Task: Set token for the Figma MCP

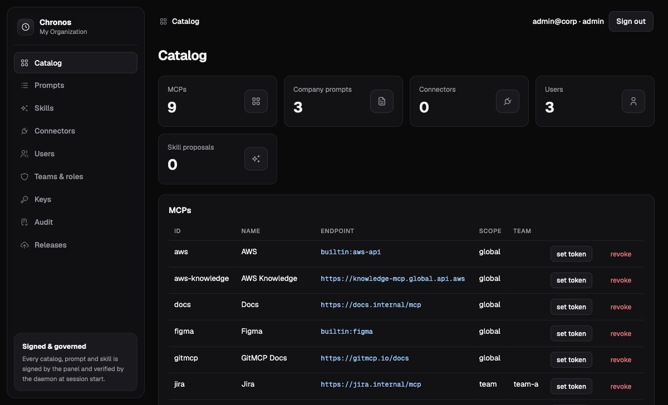Action: point(571,333)
